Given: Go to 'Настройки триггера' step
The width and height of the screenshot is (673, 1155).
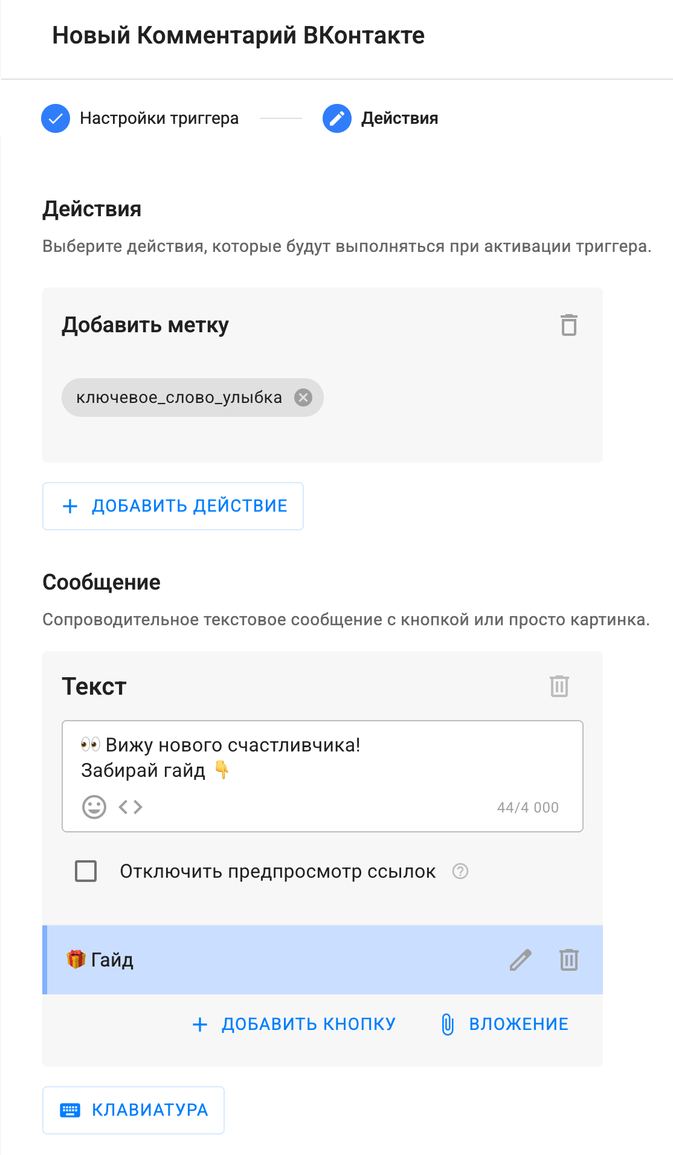Looking at the screenshot, I should click(x=159, y=118).
